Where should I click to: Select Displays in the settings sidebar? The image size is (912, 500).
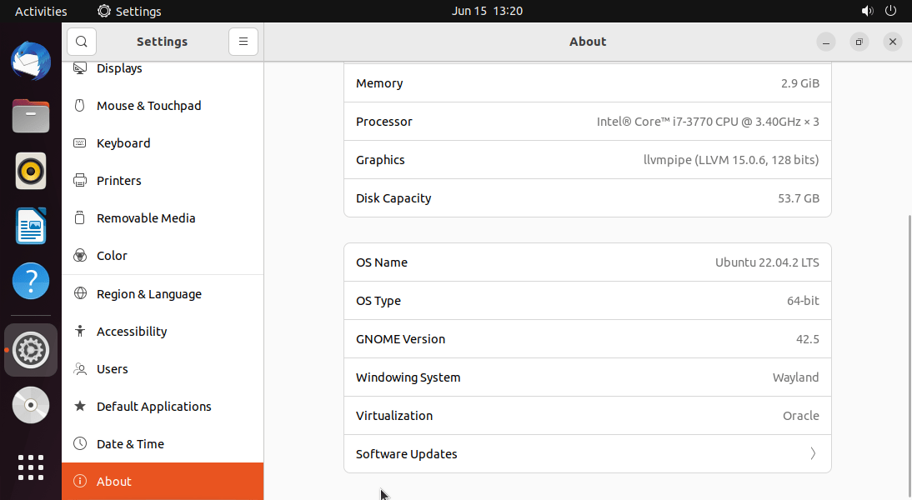pyautogui.click(x=163, y=68)
